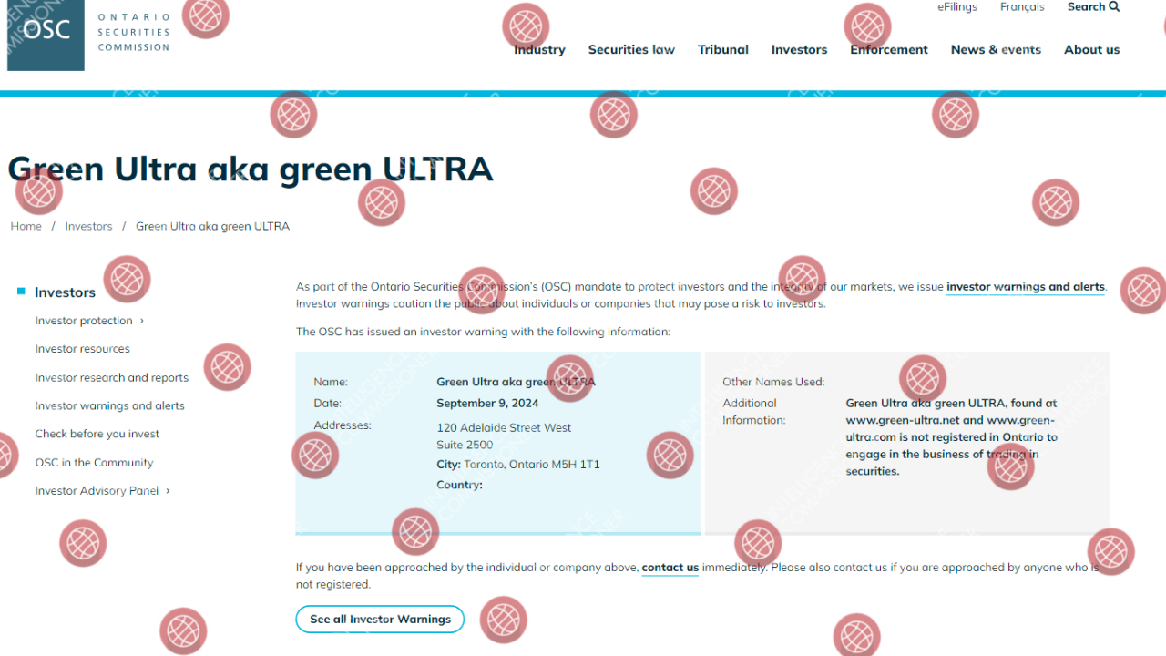Open the Securities law menu
The height and width of the screenshot is (656, 1166).
(x=631, y=50)
